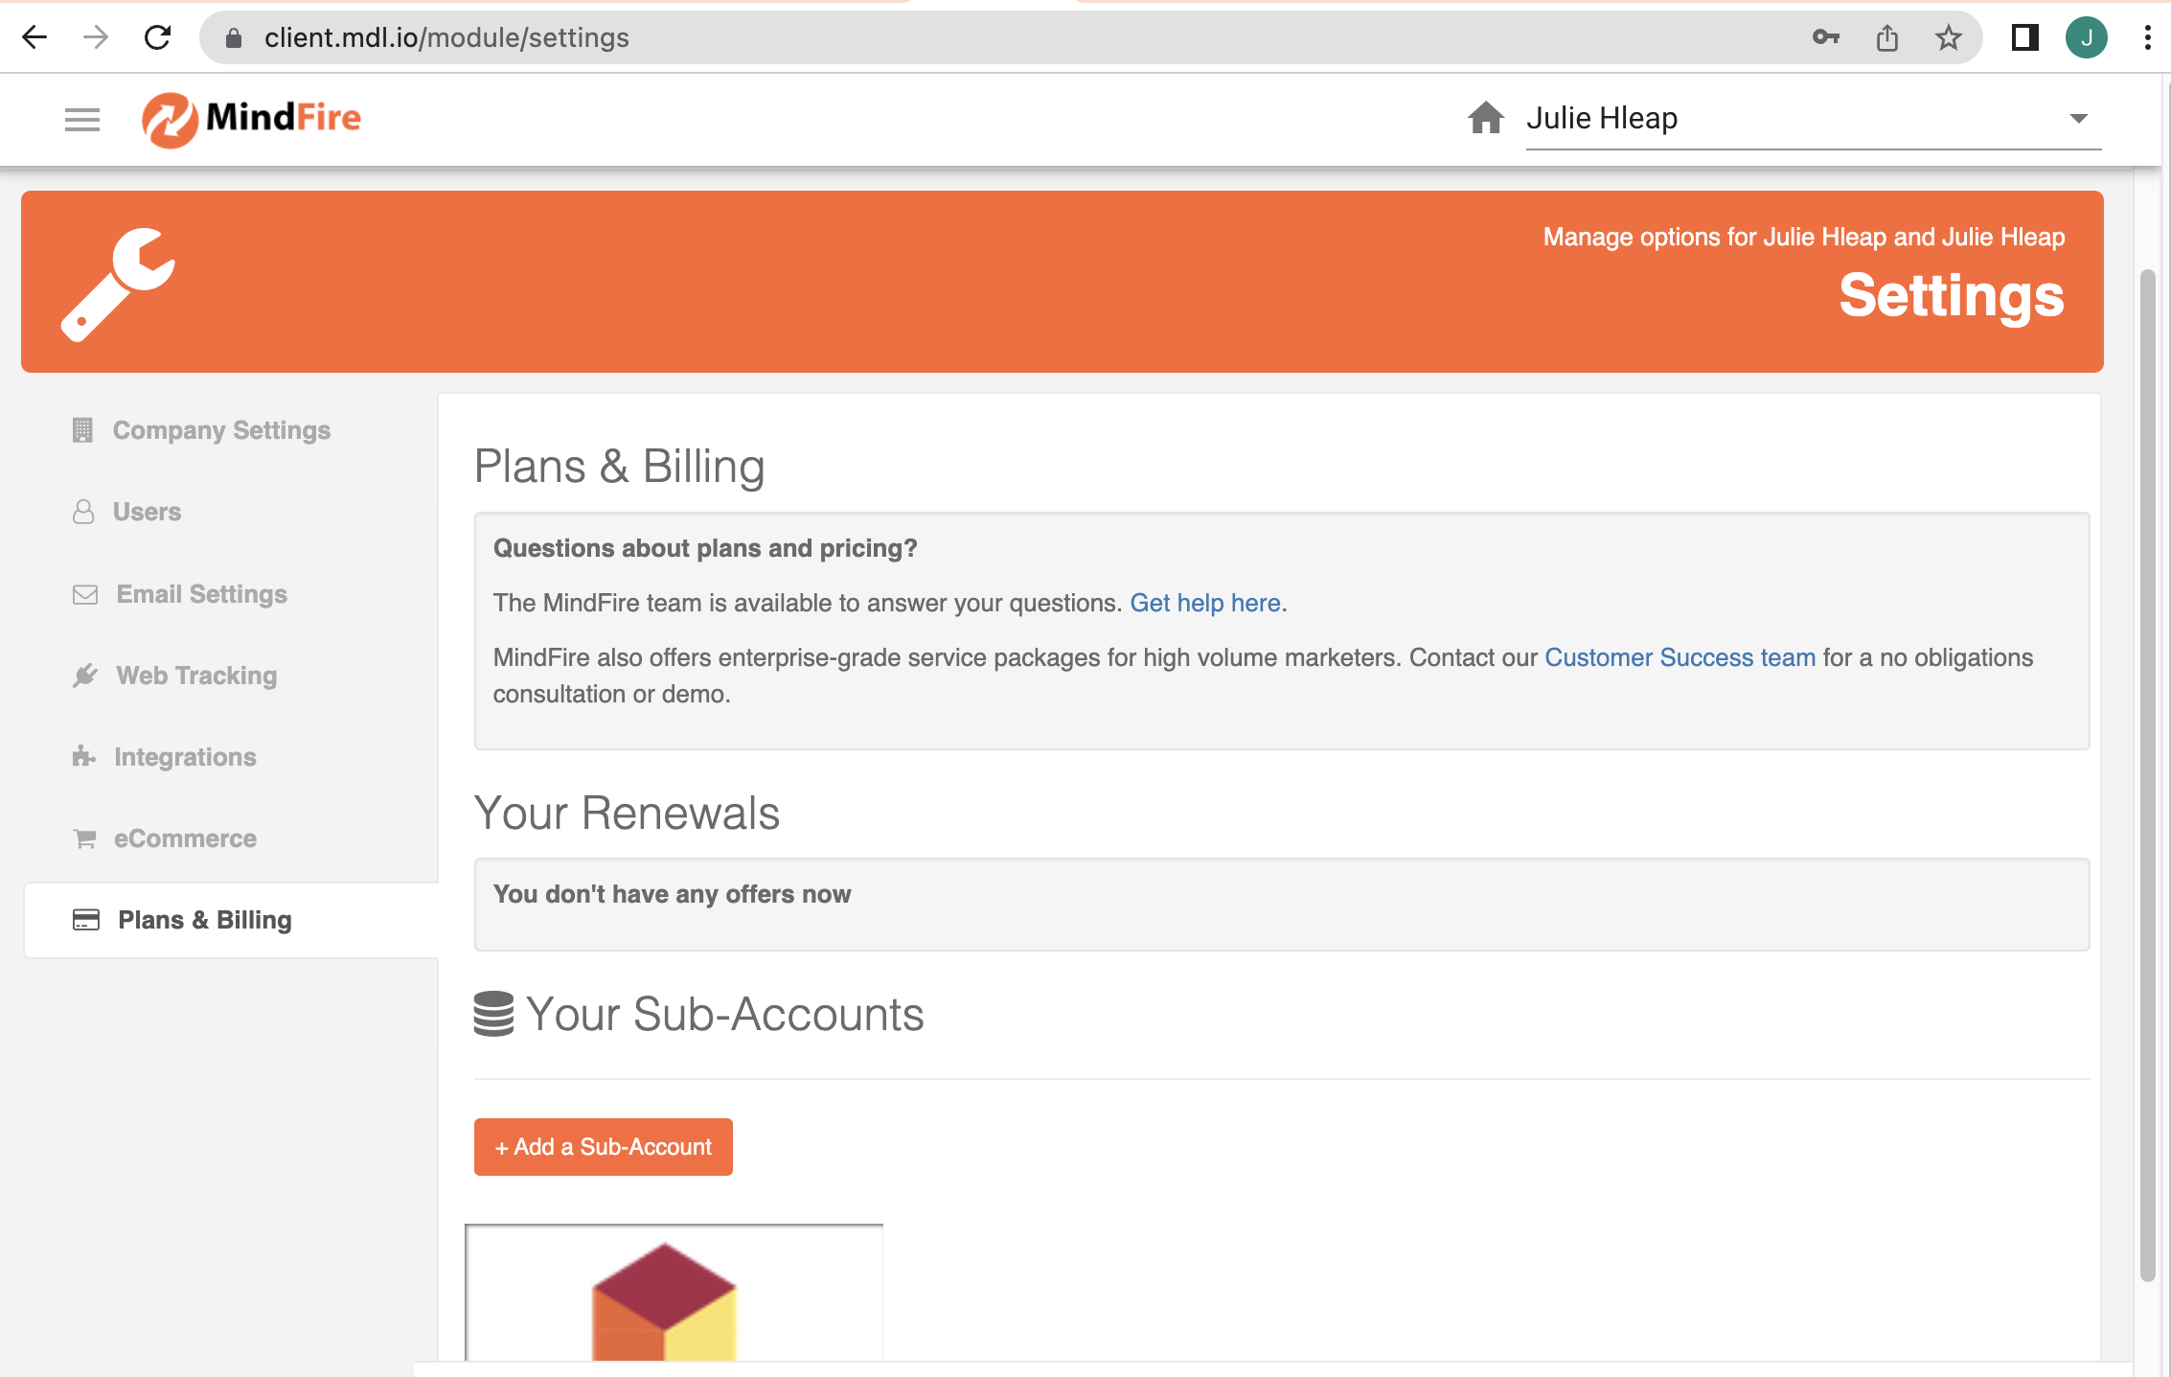Follow the Get help here link
The width and height of the screenshot is (2171, 1377).
coord(1204,603)
